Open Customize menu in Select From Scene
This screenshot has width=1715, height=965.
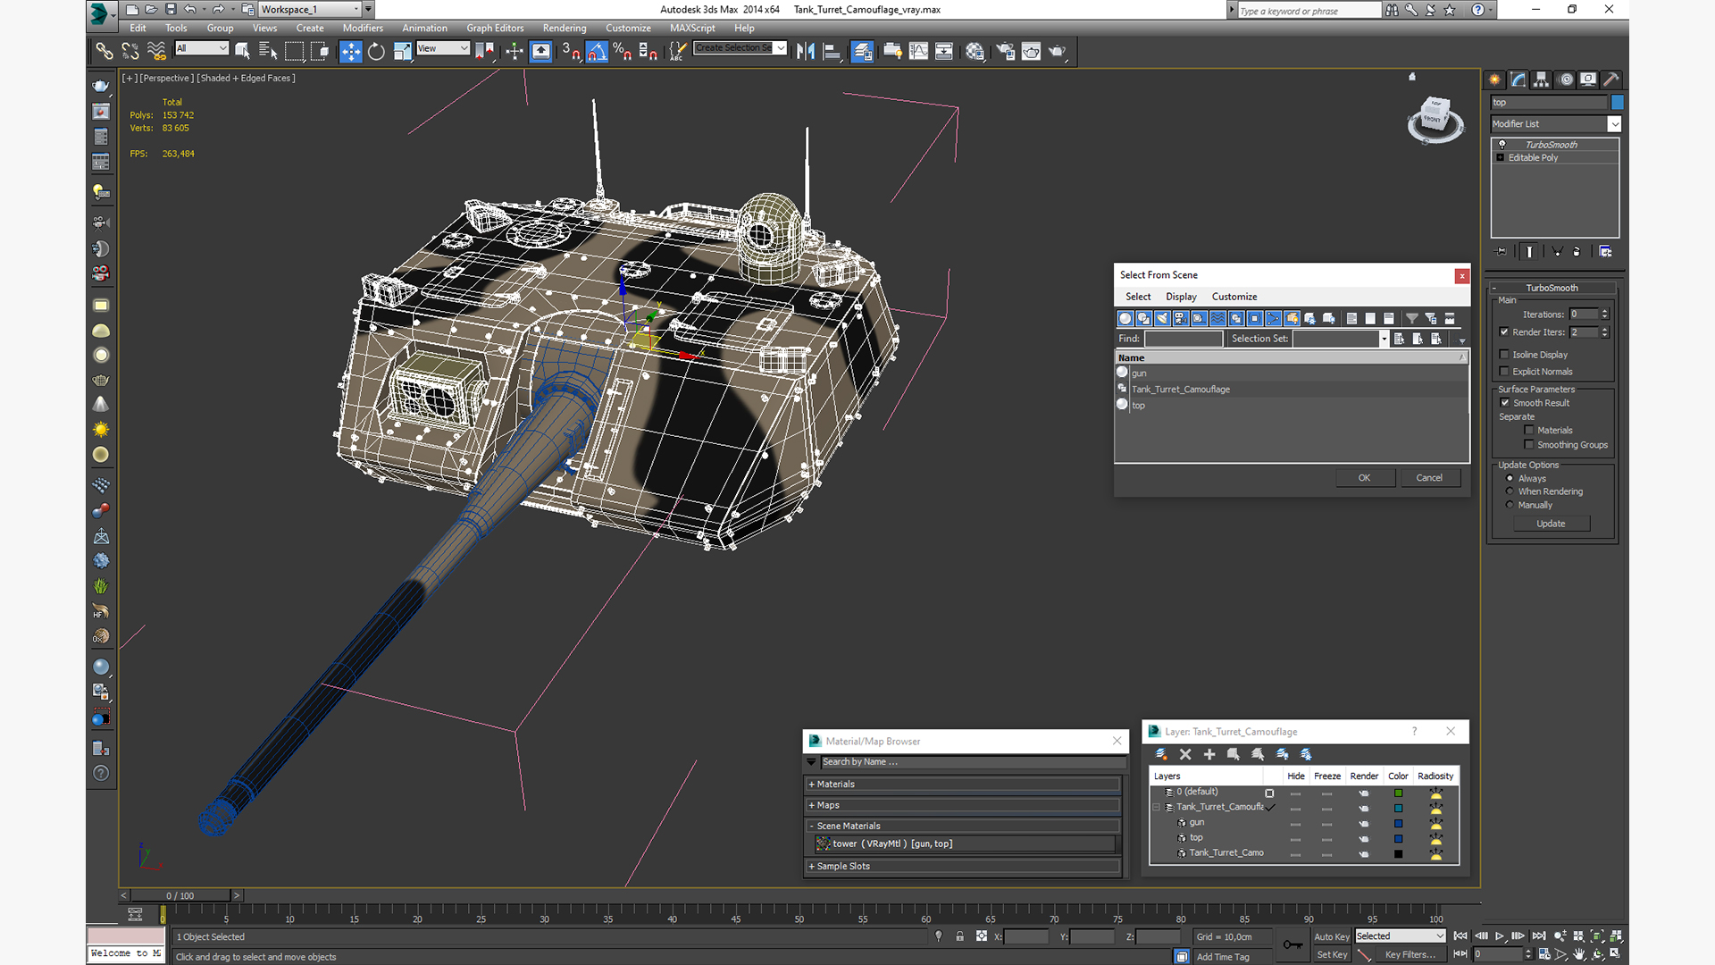coord(1234,297)
